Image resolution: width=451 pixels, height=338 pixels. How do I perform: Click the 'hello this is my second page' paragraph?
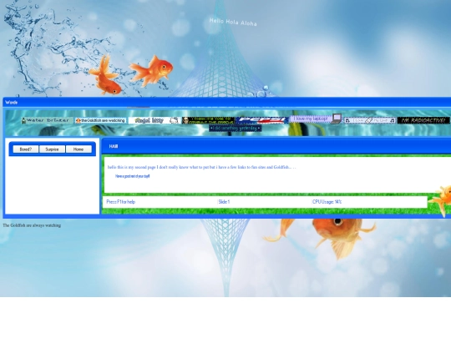201,167
